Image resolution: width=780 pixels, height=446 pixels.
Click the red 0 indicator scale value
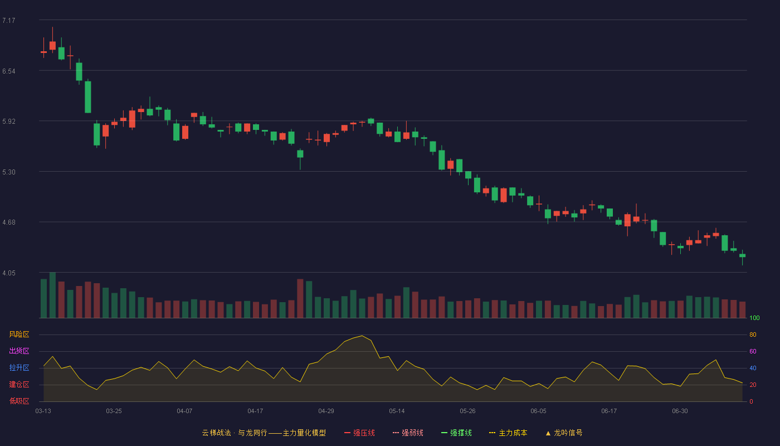(x=751, y=402)
